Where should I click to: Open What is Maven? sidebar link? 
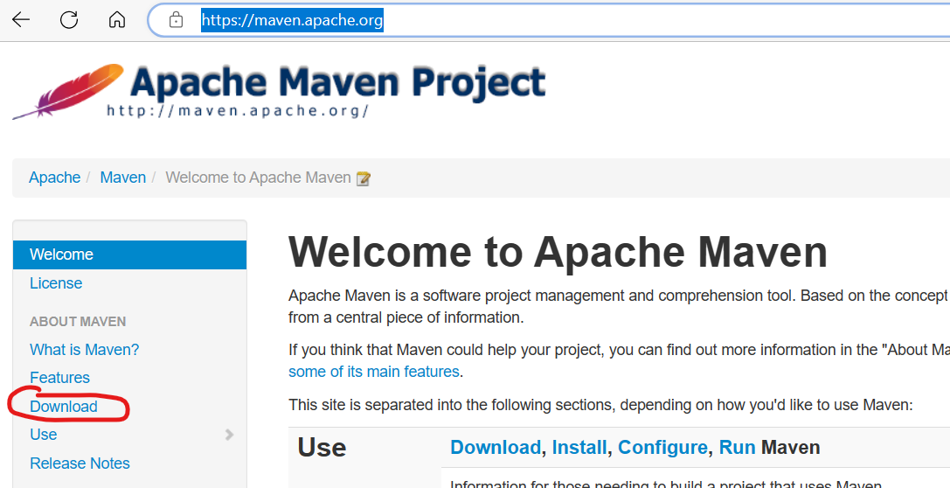[x=84, y=350]
